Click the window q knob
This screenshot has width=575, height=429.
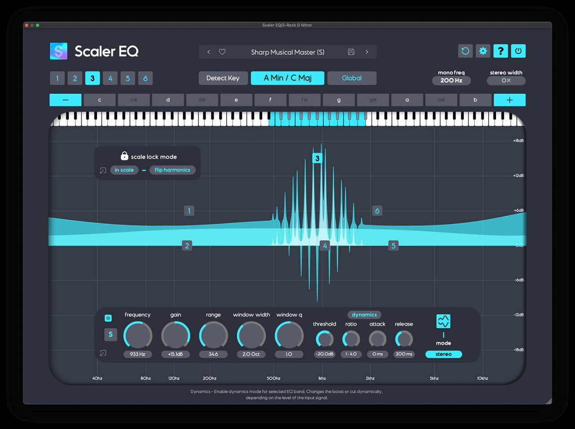click(x=289, y=335)
